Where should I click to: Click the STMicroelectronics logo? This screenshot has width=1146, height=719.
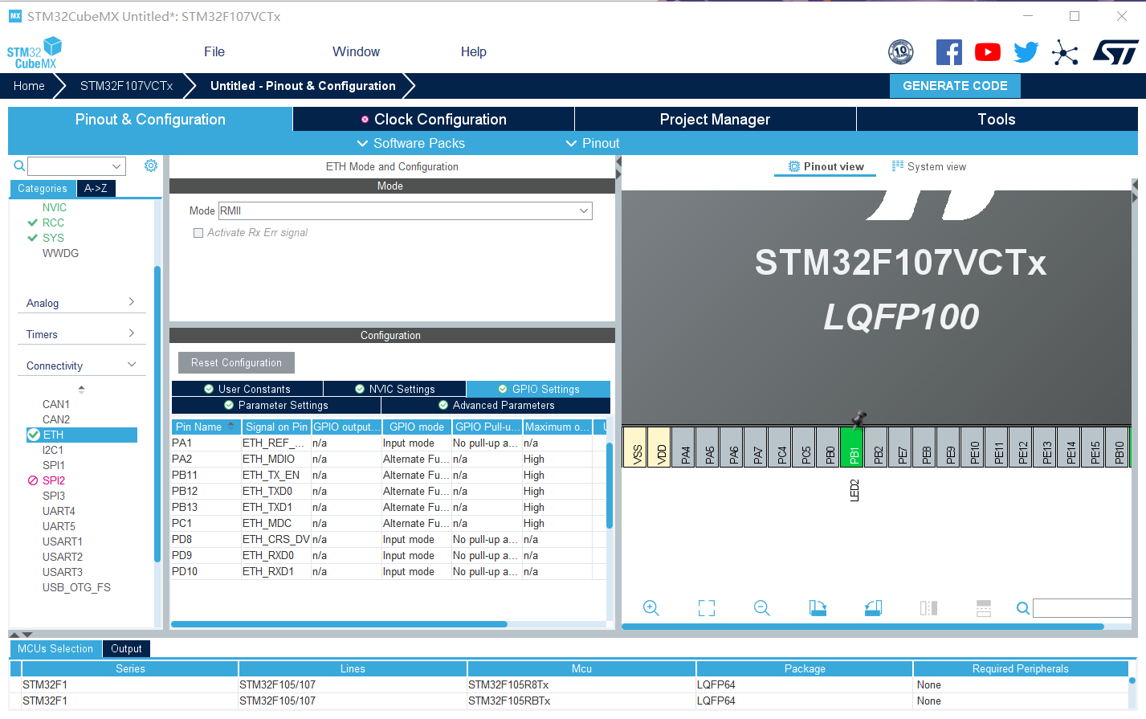[x=1115, y=51]
